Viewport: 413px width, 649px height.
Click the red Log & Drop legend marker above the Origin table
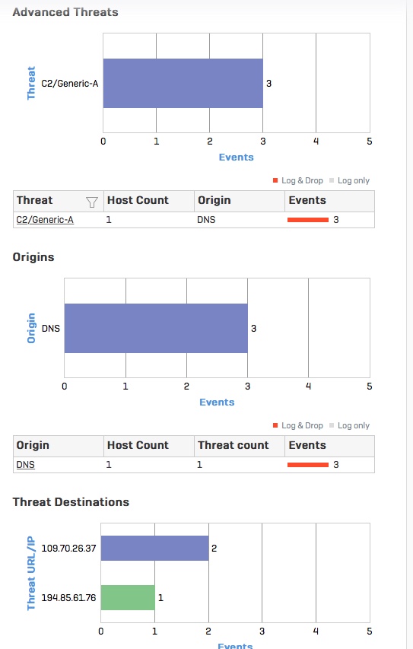click(275, 425)
